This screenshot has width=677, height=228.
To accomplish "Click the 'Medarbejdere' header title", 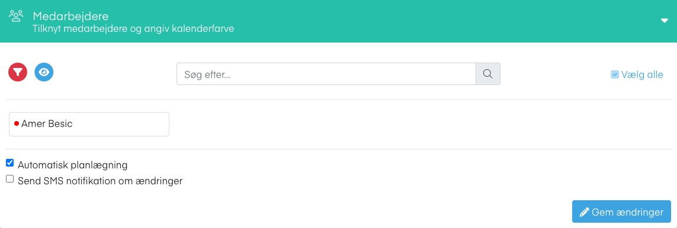I will tap(71, 17).
